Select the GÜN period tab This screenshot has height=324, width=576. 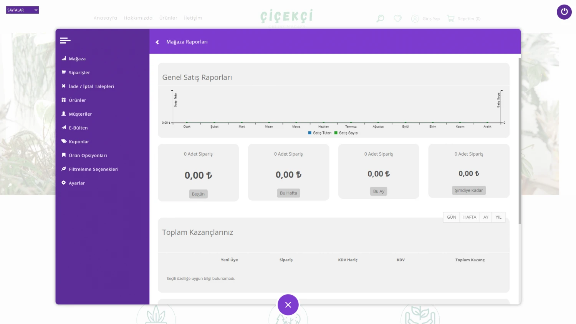pos(452,217)
